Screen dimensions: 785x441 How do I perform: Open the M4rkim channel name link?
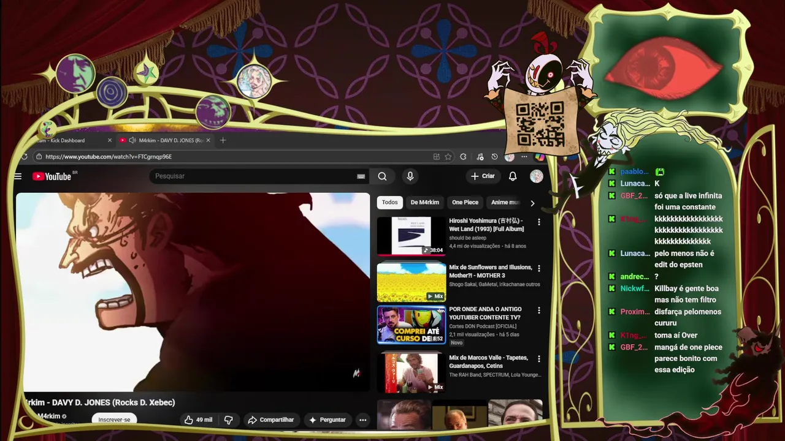click(48, 417)
